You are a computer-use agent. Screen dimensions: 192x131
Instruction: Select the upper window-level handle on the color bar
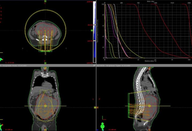pyautogui.click(x=94, y=25)
